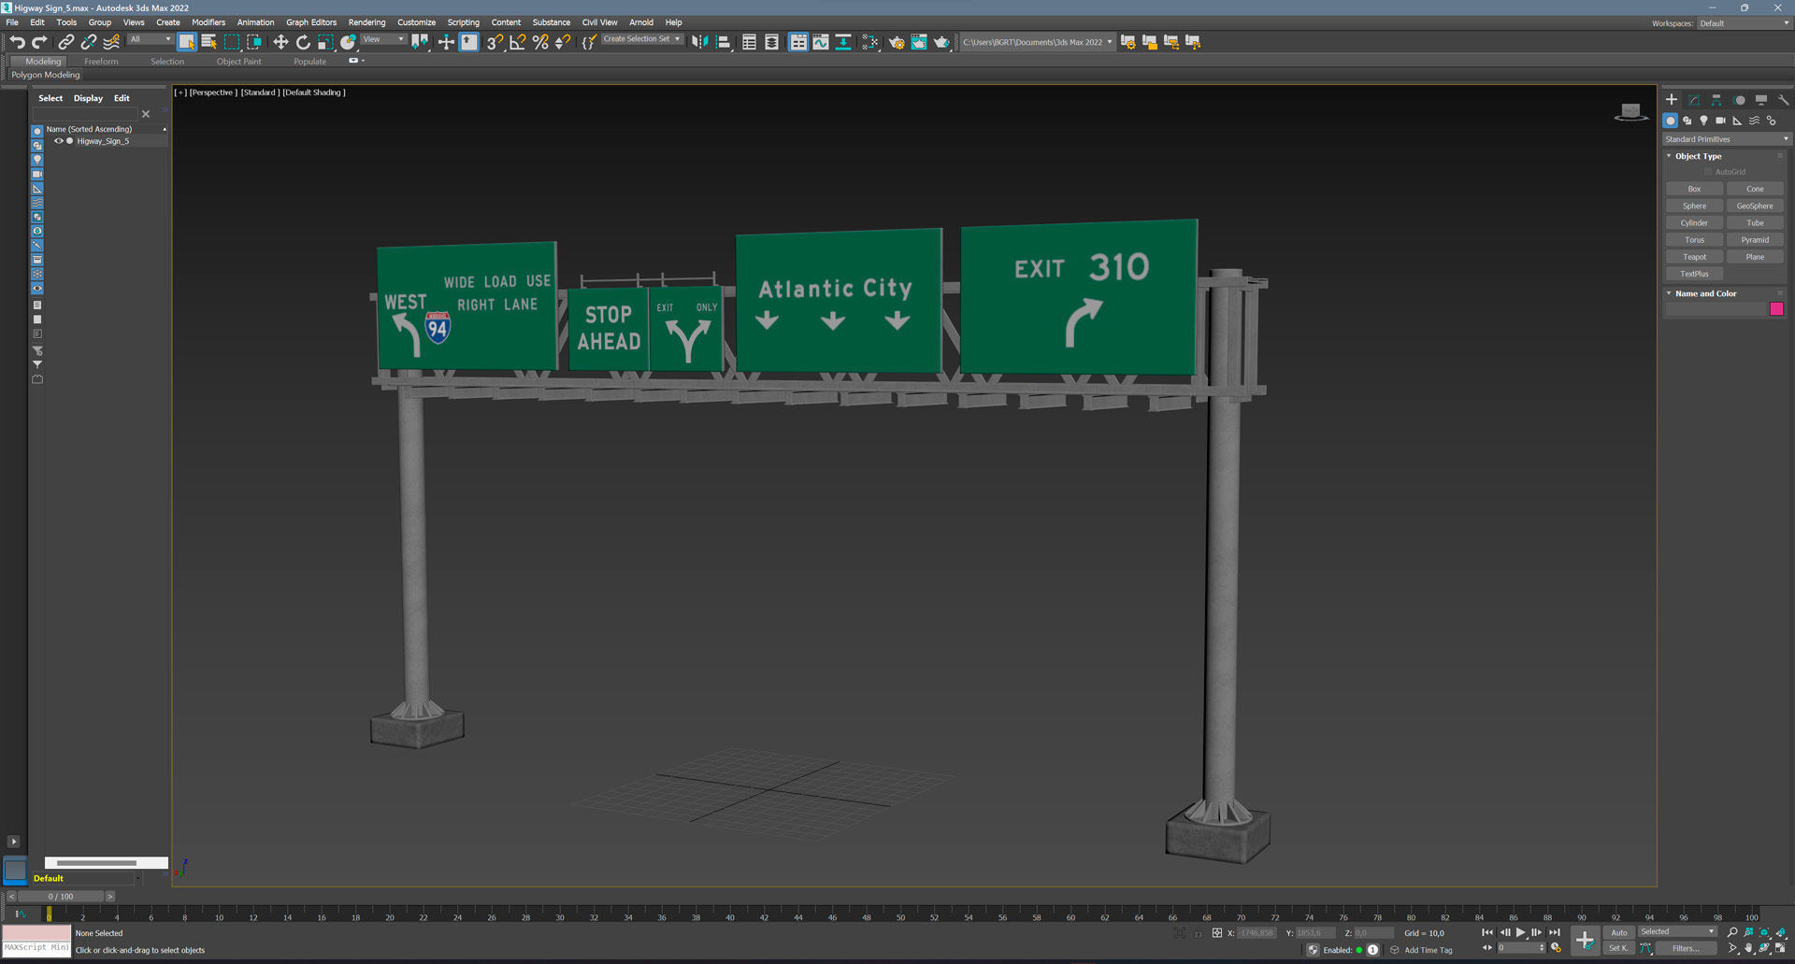Viewport: 1795px width, 964px height.
Task: Toggle the 3D Snaps button
Action: click(495, 42)
